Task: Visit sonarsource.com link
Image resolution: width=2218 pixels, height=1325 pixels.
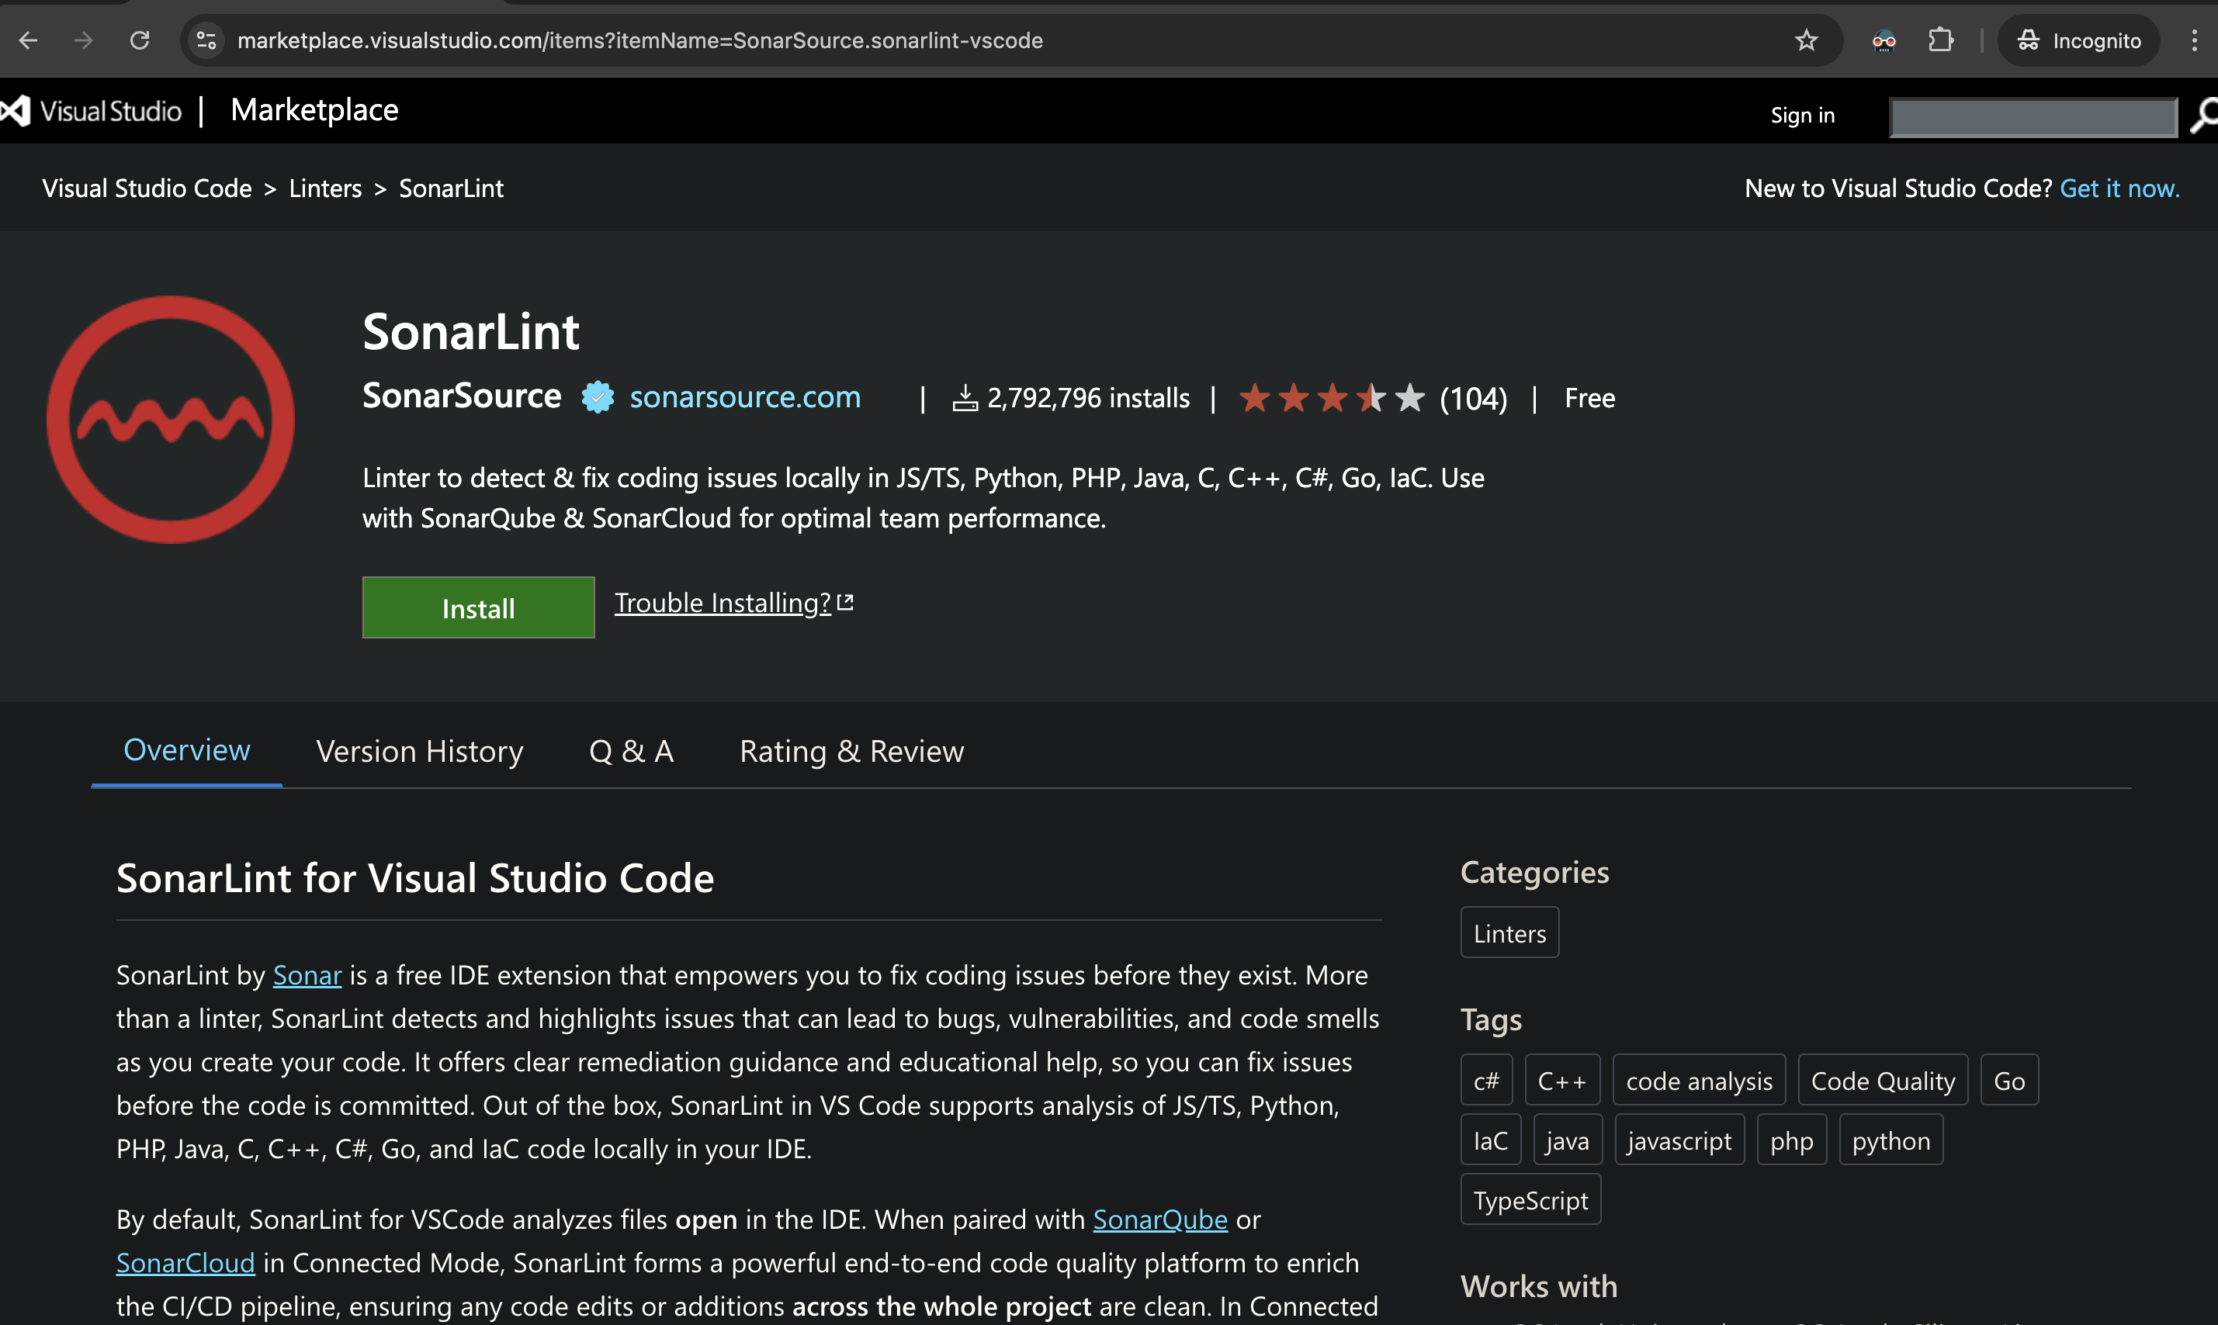Action: coord(745,396)
